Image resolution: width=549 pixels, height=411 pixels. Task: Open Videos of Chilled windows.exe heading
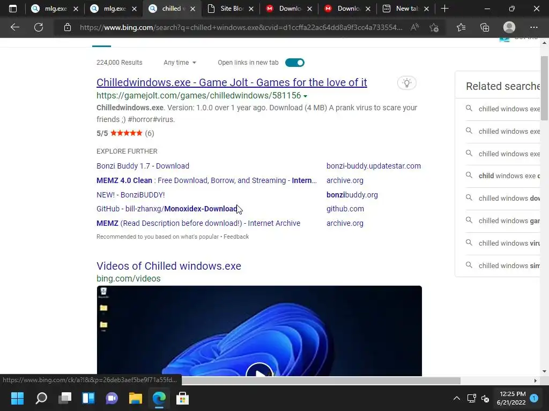point(169,266)
